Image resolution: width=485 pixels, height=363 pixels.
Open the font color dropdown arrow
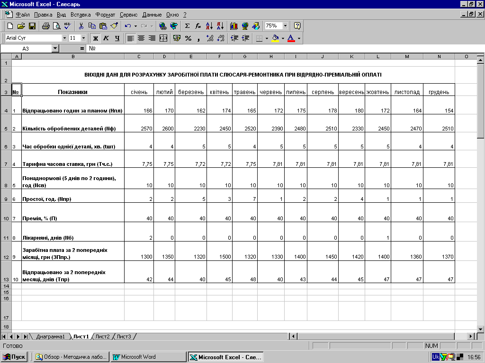(299, 38)
